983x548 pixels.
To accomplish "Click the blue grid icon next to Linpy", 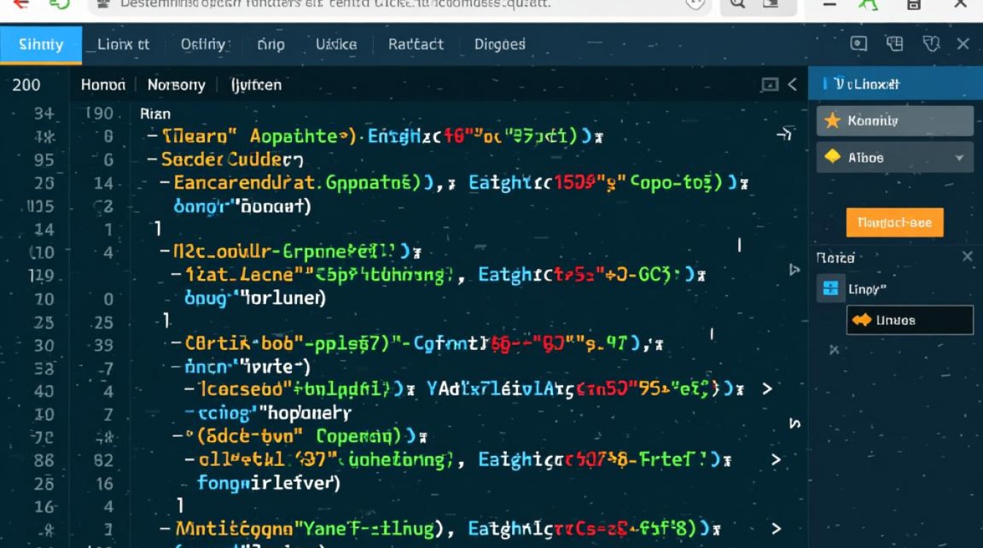I will click(830, 289).
